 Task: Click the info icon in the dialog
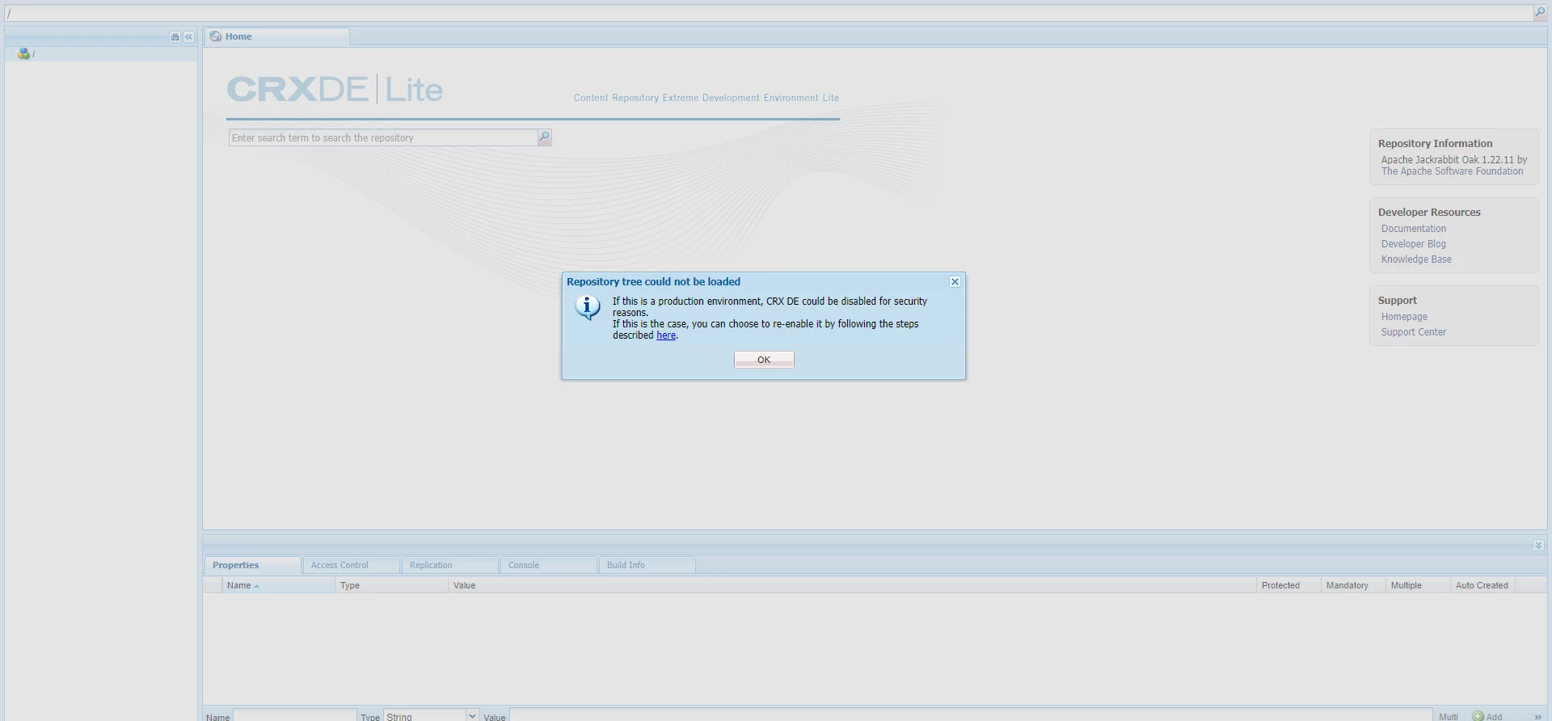pyautogui.click(x=588, y=308)
